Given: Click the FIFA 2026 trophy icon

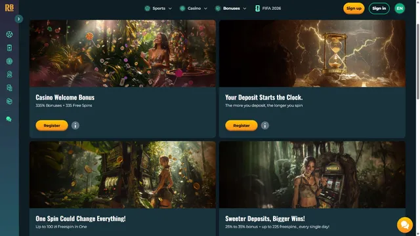Looking at the screenshot, I should [257, 9].
